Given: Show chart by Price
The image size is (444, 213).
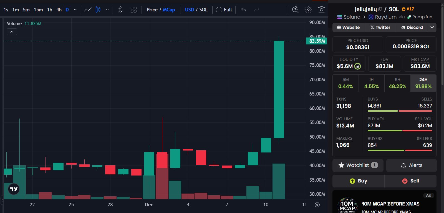Looking at the screenshot, I should [152, 10].
